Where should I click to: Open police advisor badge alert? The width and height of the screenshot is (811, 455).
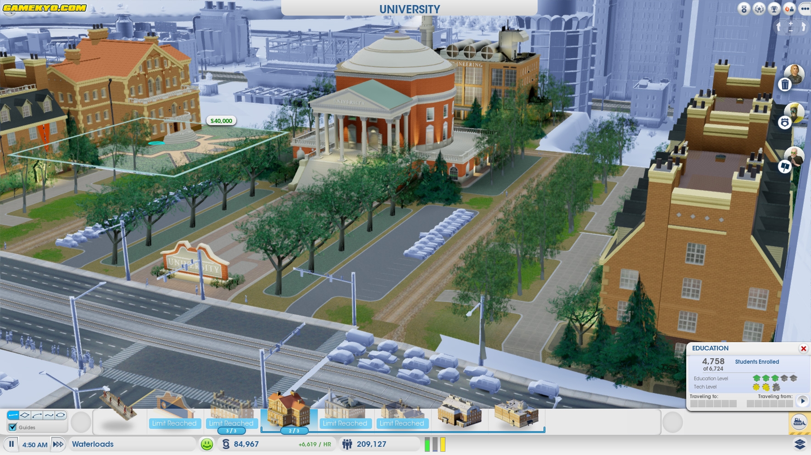(785, 122)
